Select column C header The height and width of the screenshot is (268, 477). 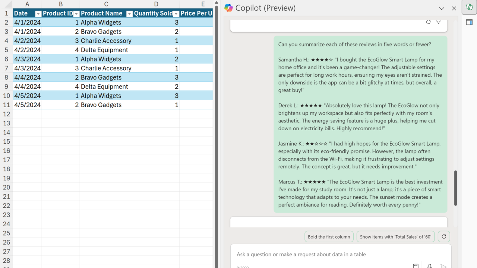(106, 4)
